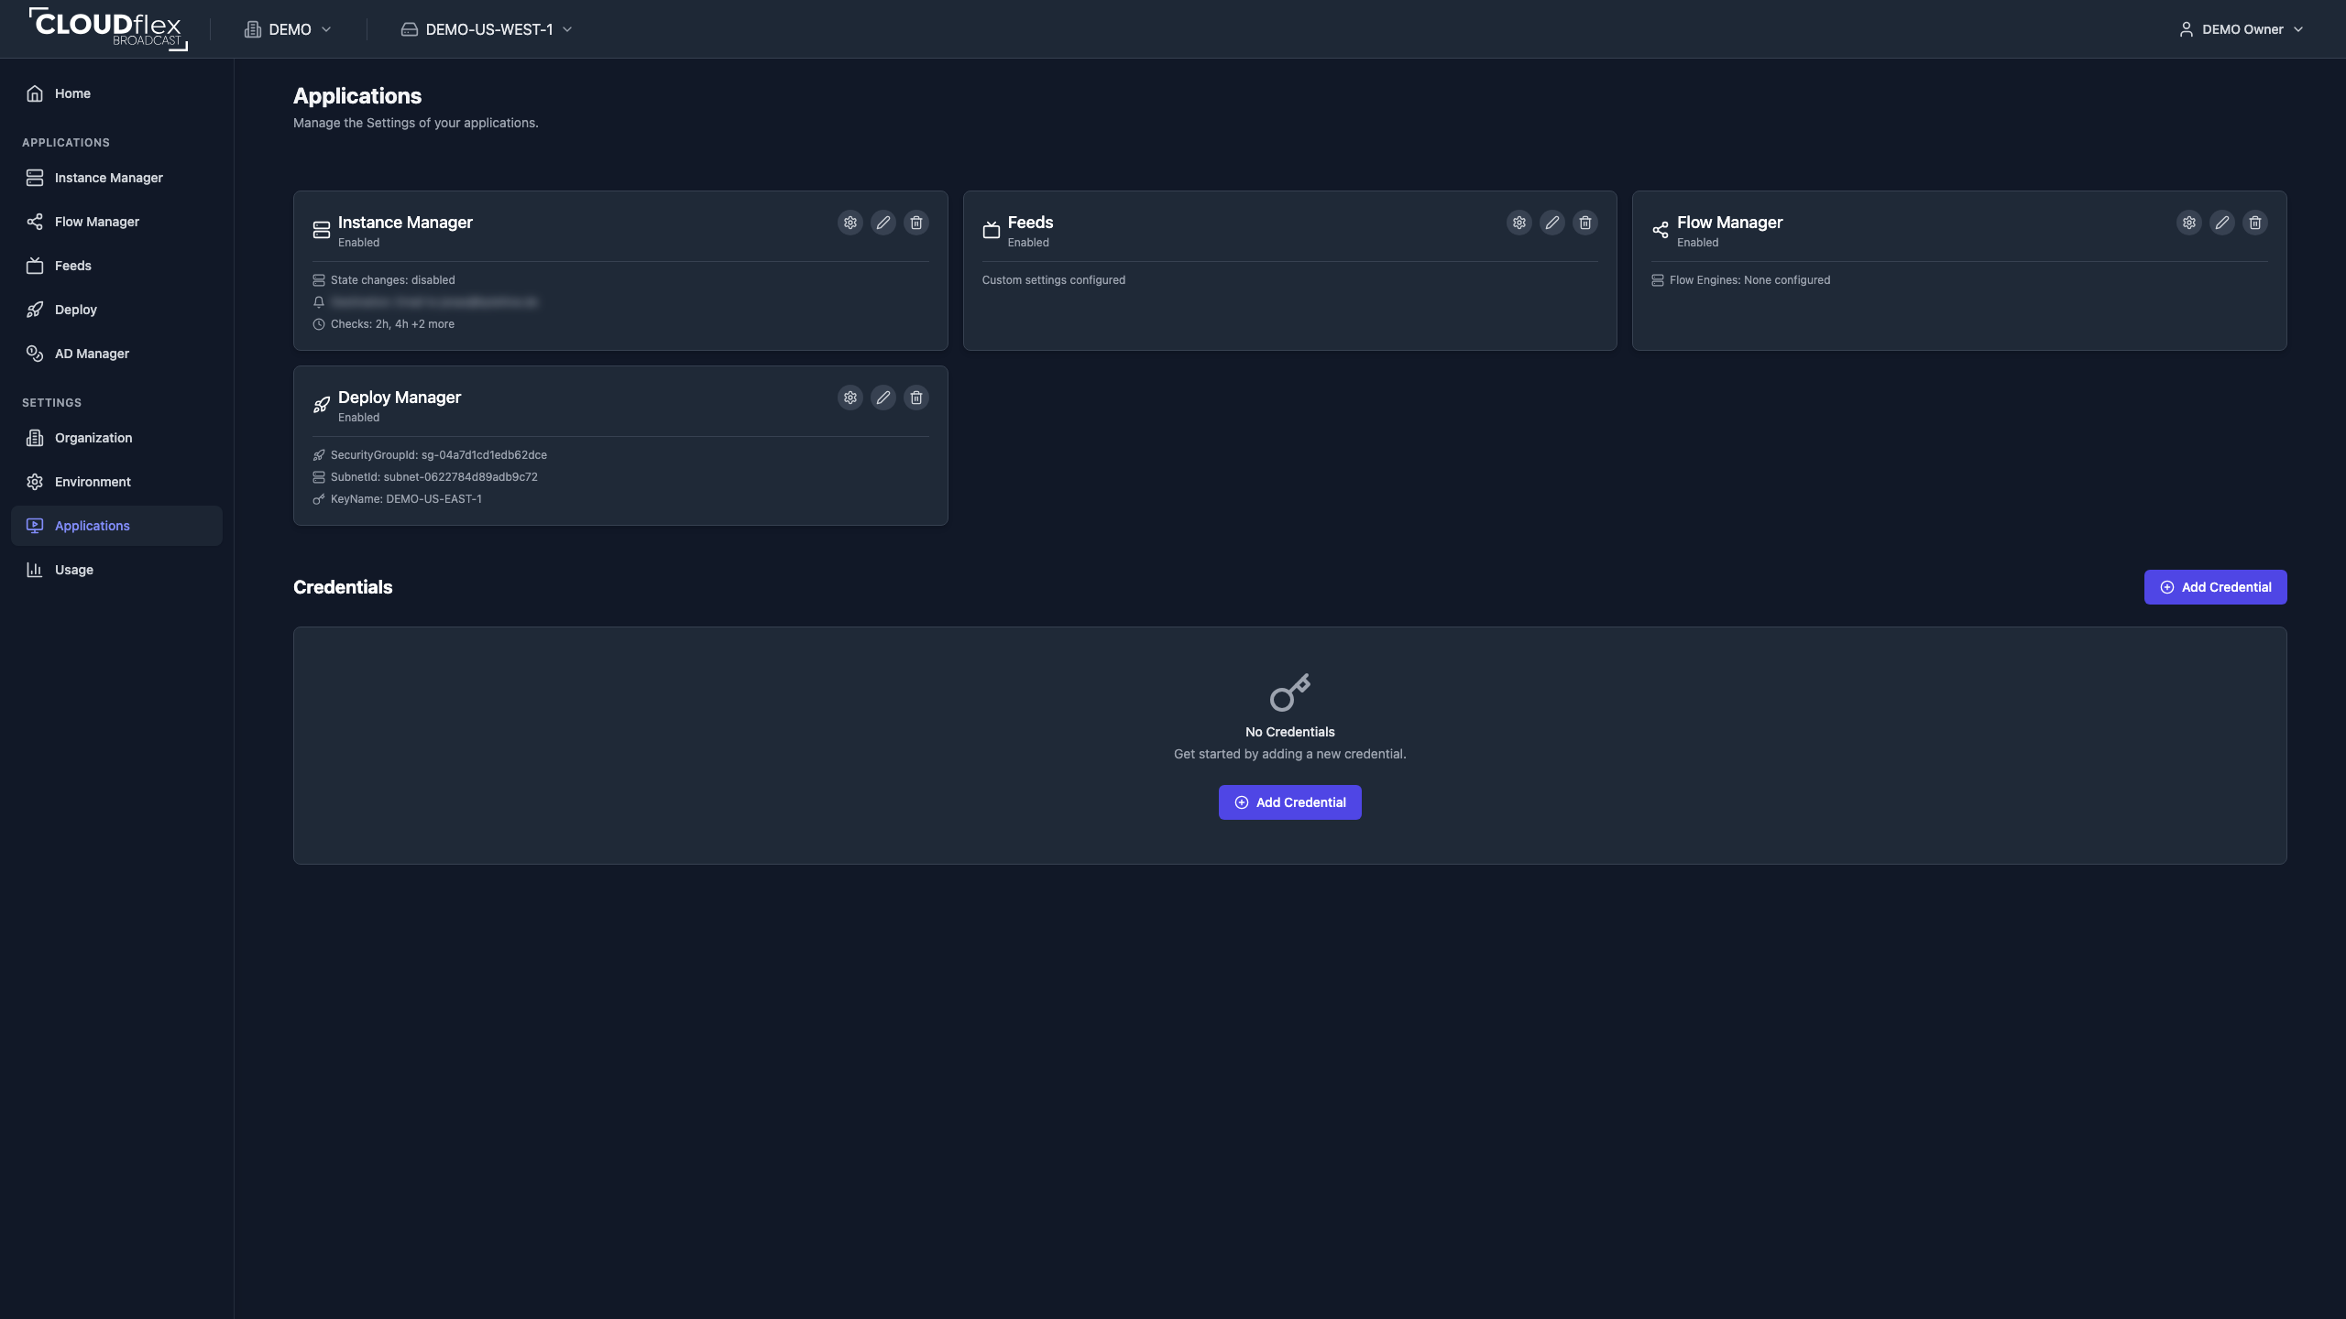The height and width of the screenshot is (1319, 2346).
Task: Open settings gear on Deploy Manager card
Action: click(x=850, y=398)
